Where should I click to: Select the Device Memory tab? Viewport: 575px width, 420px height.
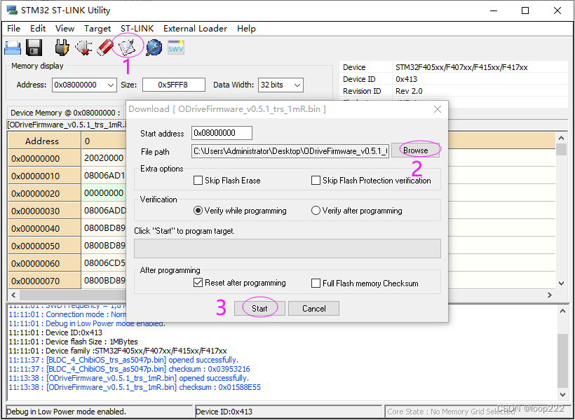(65, 113)
